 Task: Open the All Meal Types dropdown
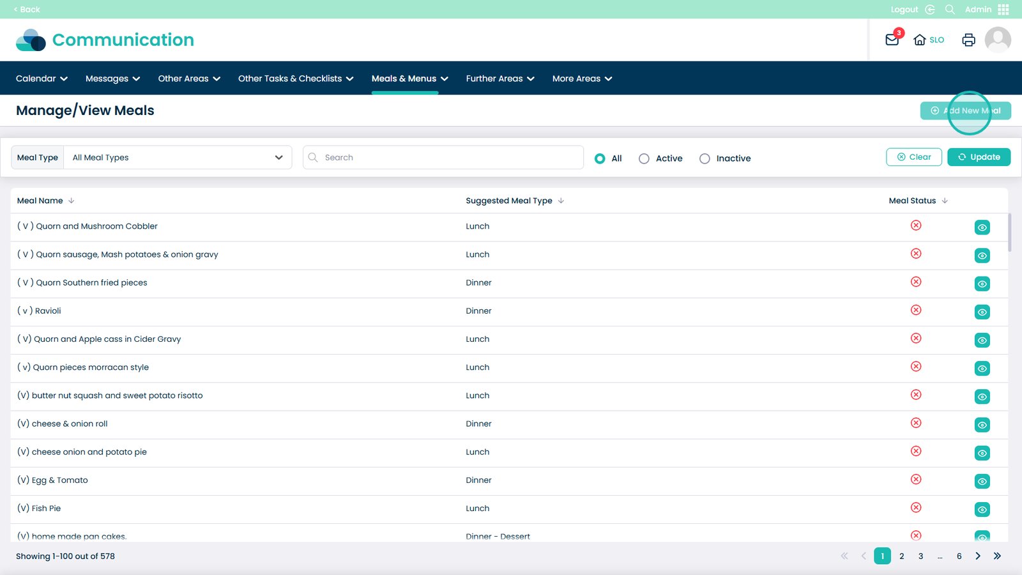pos(178,158)
